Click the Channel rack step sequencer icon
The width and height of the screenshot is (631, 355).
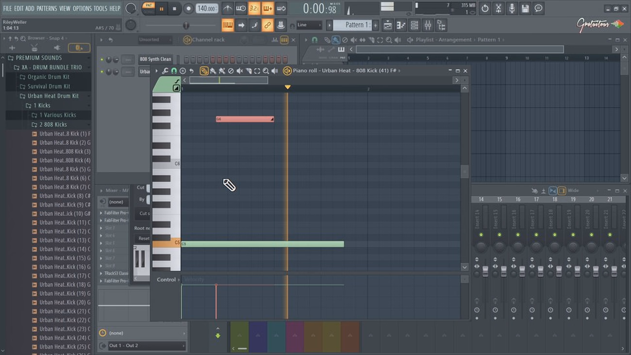(284, 40)
